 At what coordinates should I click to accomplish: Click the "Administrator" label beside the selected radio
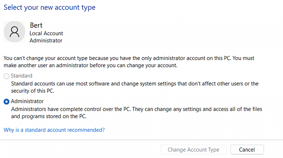click(27, 101)
